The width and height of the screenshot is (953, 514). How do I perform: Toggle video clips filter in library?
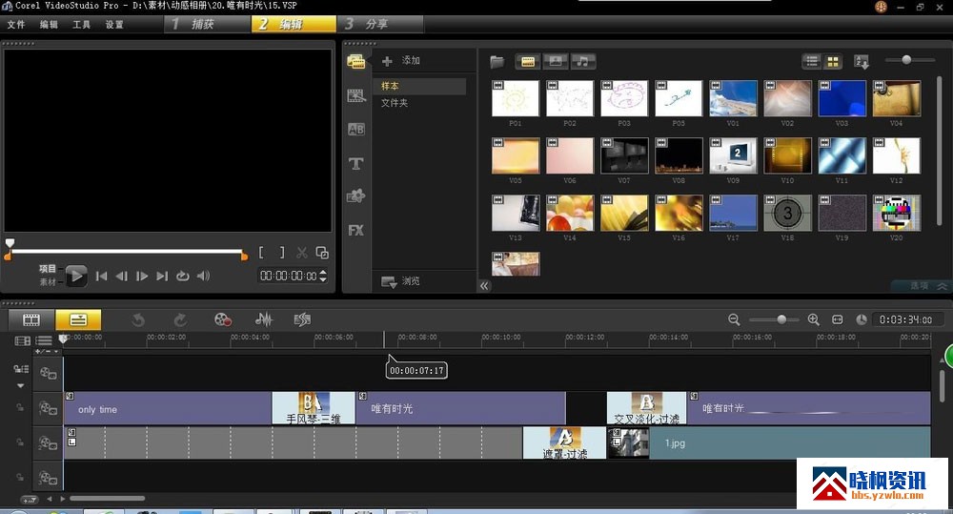click(528, 62)
